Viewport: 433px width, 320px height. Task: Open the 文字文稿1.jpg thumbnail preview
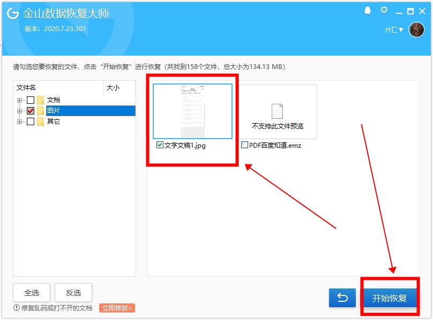pos(192,110)
